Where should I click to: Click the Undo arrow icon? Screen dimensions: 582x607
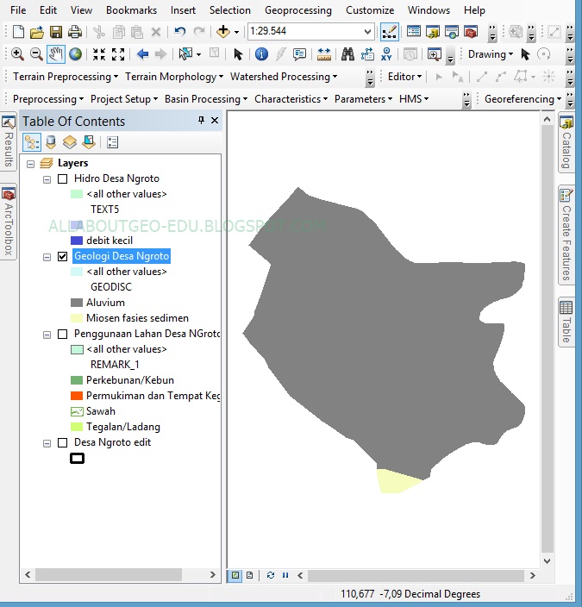[x=179, y=32]
